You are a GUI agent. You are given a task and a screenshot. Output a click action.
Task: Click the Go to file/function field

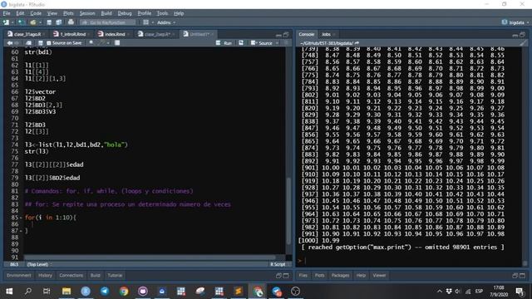(107, 22)
